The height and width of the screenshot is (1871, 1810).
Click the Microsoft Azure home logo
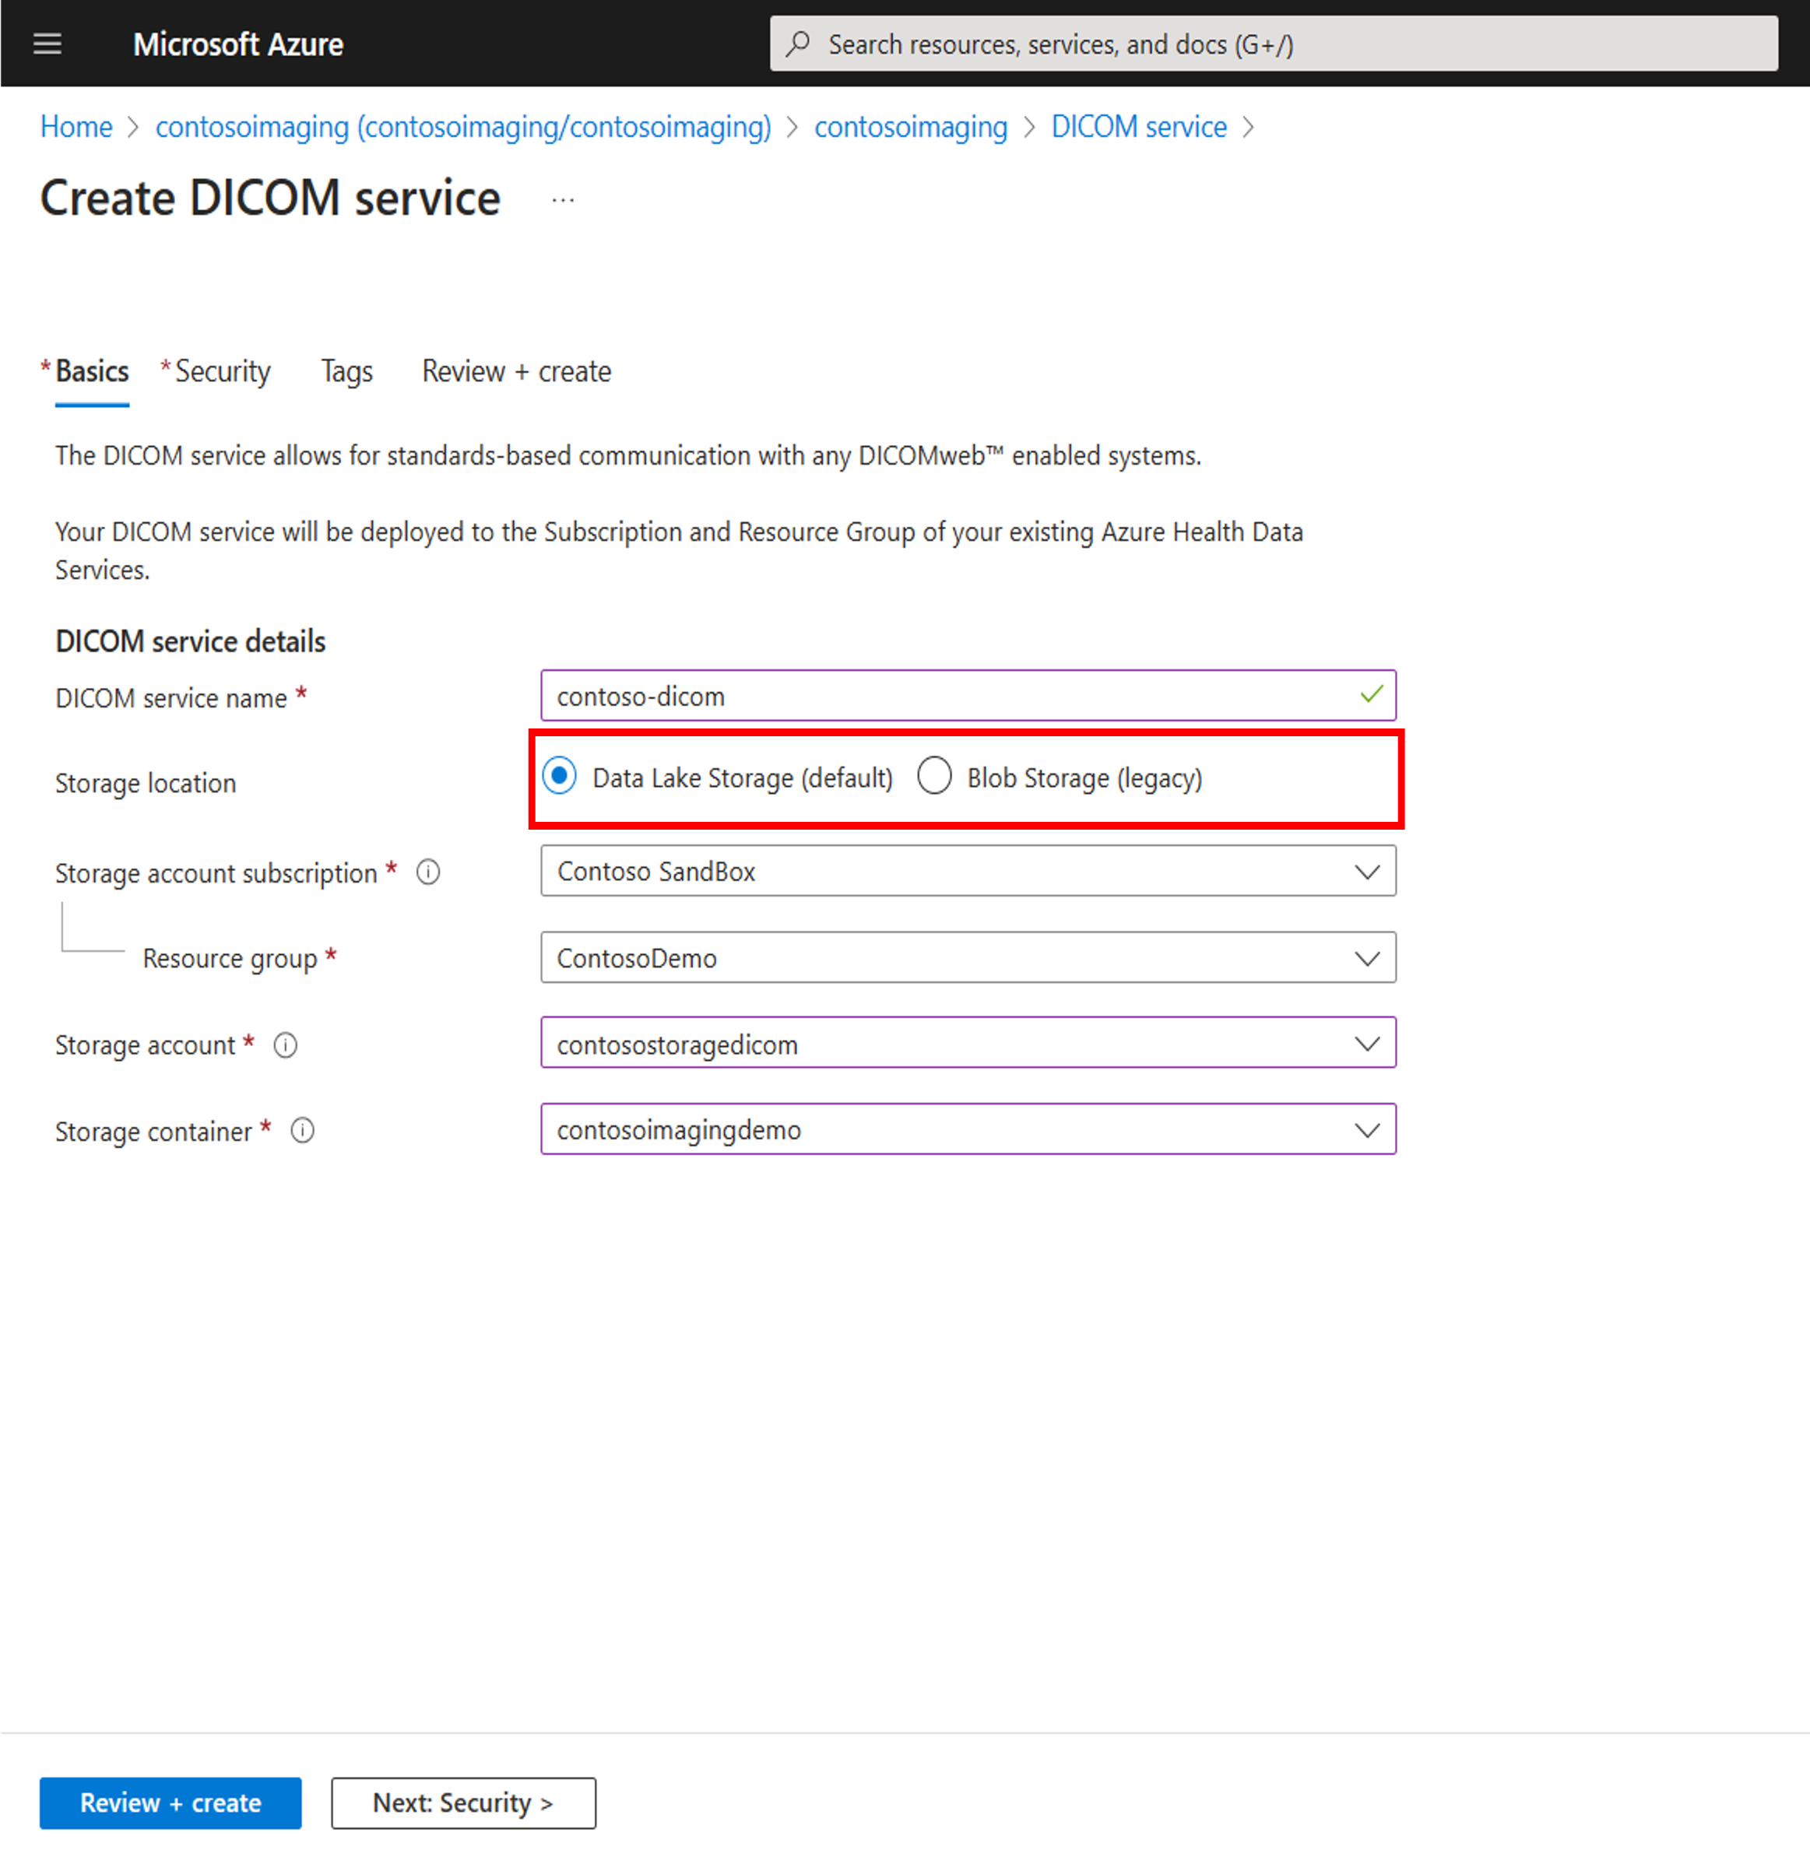click(237, 43)
